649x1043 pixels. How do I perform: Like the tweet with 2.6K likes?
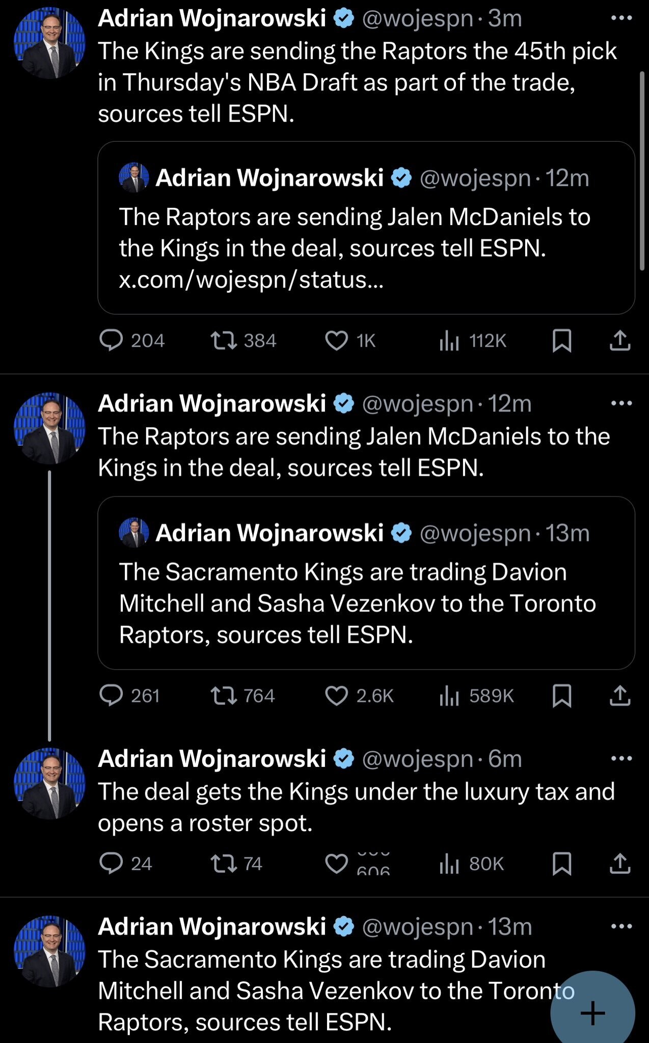click(x=337, y=696)
